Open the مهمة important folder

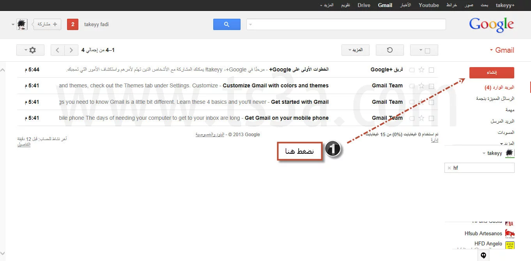click(510, 110)
